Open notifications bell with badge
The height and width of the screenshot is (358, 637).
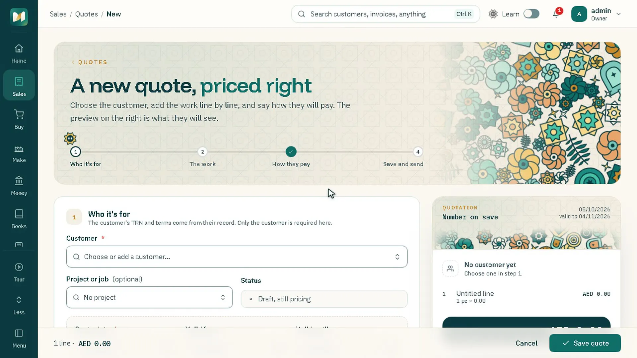[556, 14]
